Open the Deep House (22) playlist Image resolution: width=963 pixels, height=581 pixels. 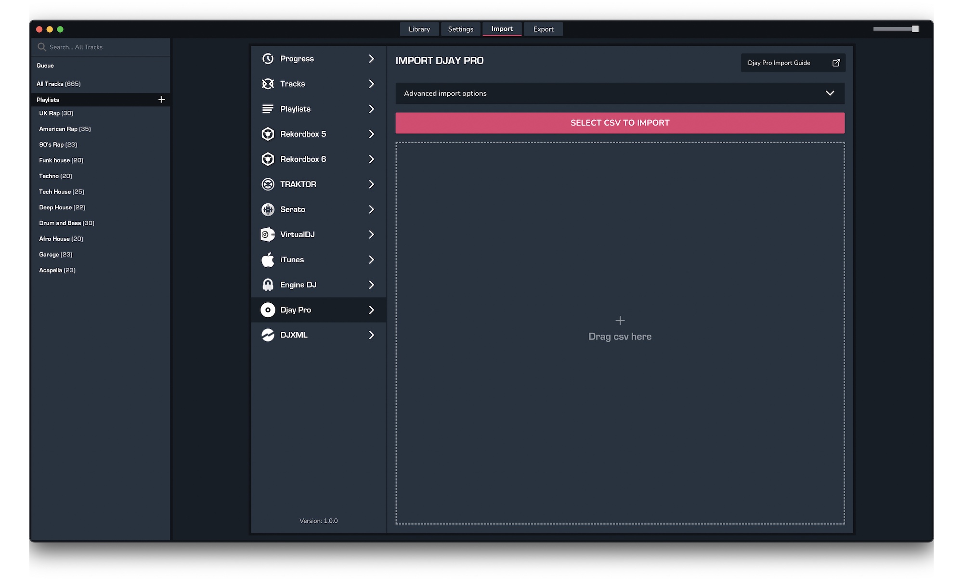click(62, 207)
